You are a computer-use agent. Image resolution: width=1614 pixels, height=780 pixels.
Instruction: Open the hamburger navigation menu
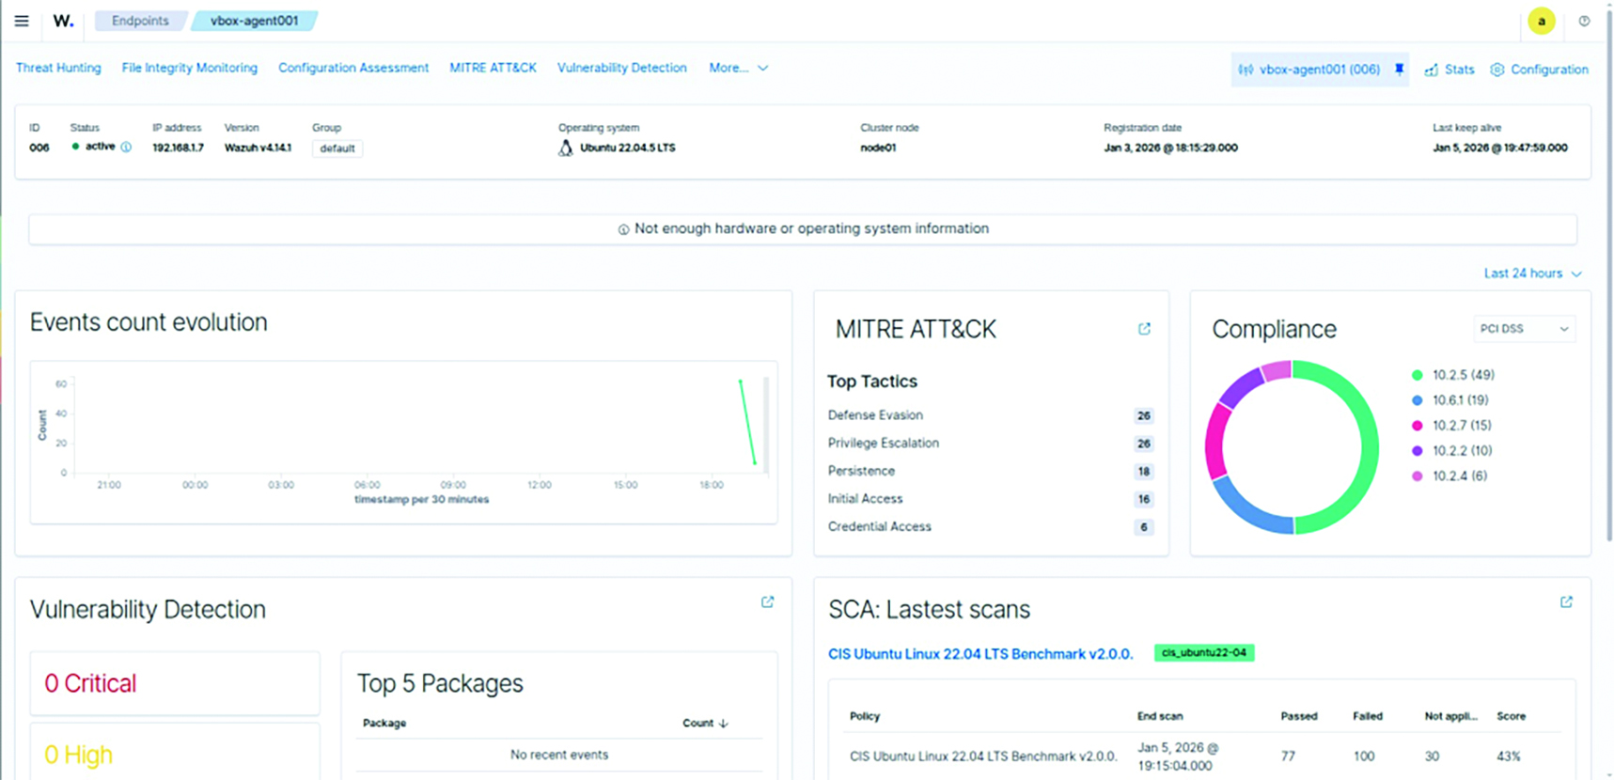pos(22,21)
